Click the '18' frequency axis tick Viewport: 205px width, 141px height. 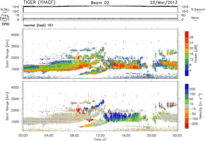(17, 15)
